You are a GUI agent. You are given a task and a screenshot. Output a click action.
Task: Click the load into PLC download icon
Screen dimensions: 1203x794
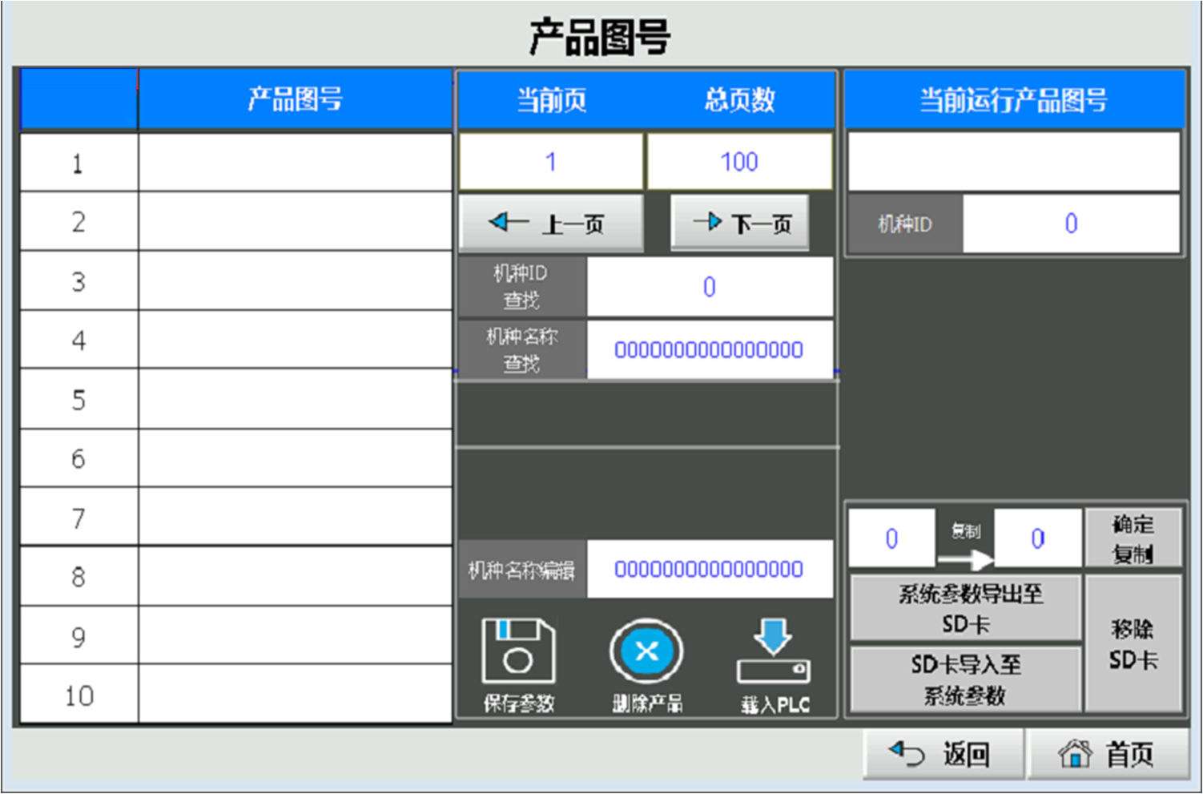click(773, 651)
